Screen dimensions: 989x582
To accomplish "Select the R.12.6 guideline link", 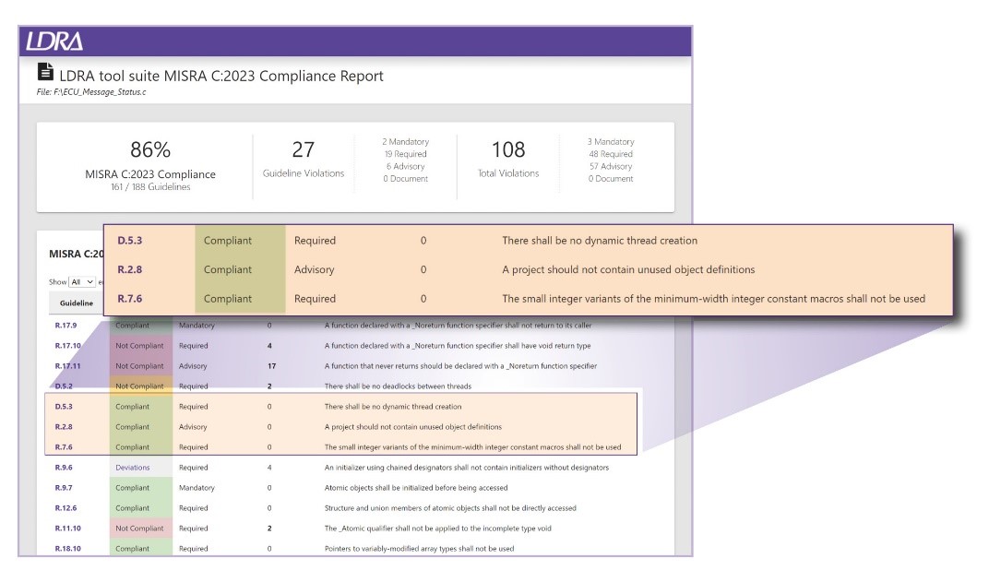I will point(66,508).
